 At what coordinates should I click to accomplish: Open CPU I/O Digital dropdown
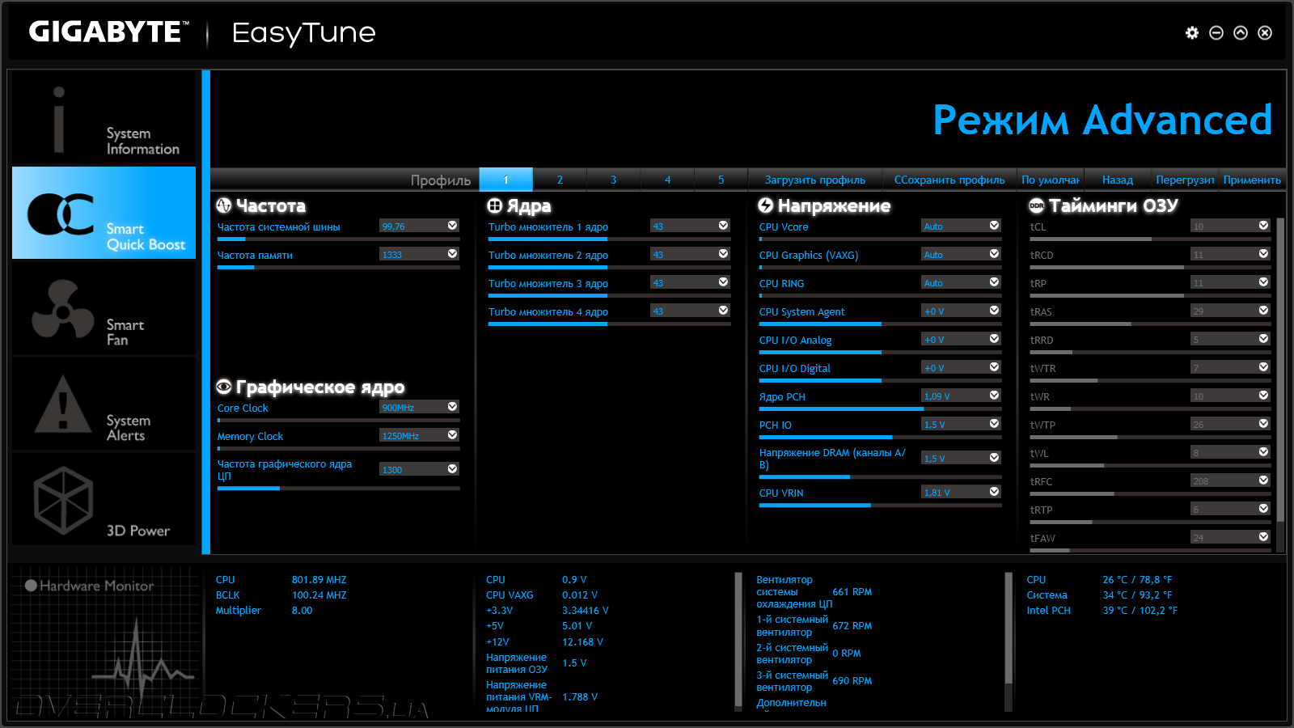tap(961, 367)
